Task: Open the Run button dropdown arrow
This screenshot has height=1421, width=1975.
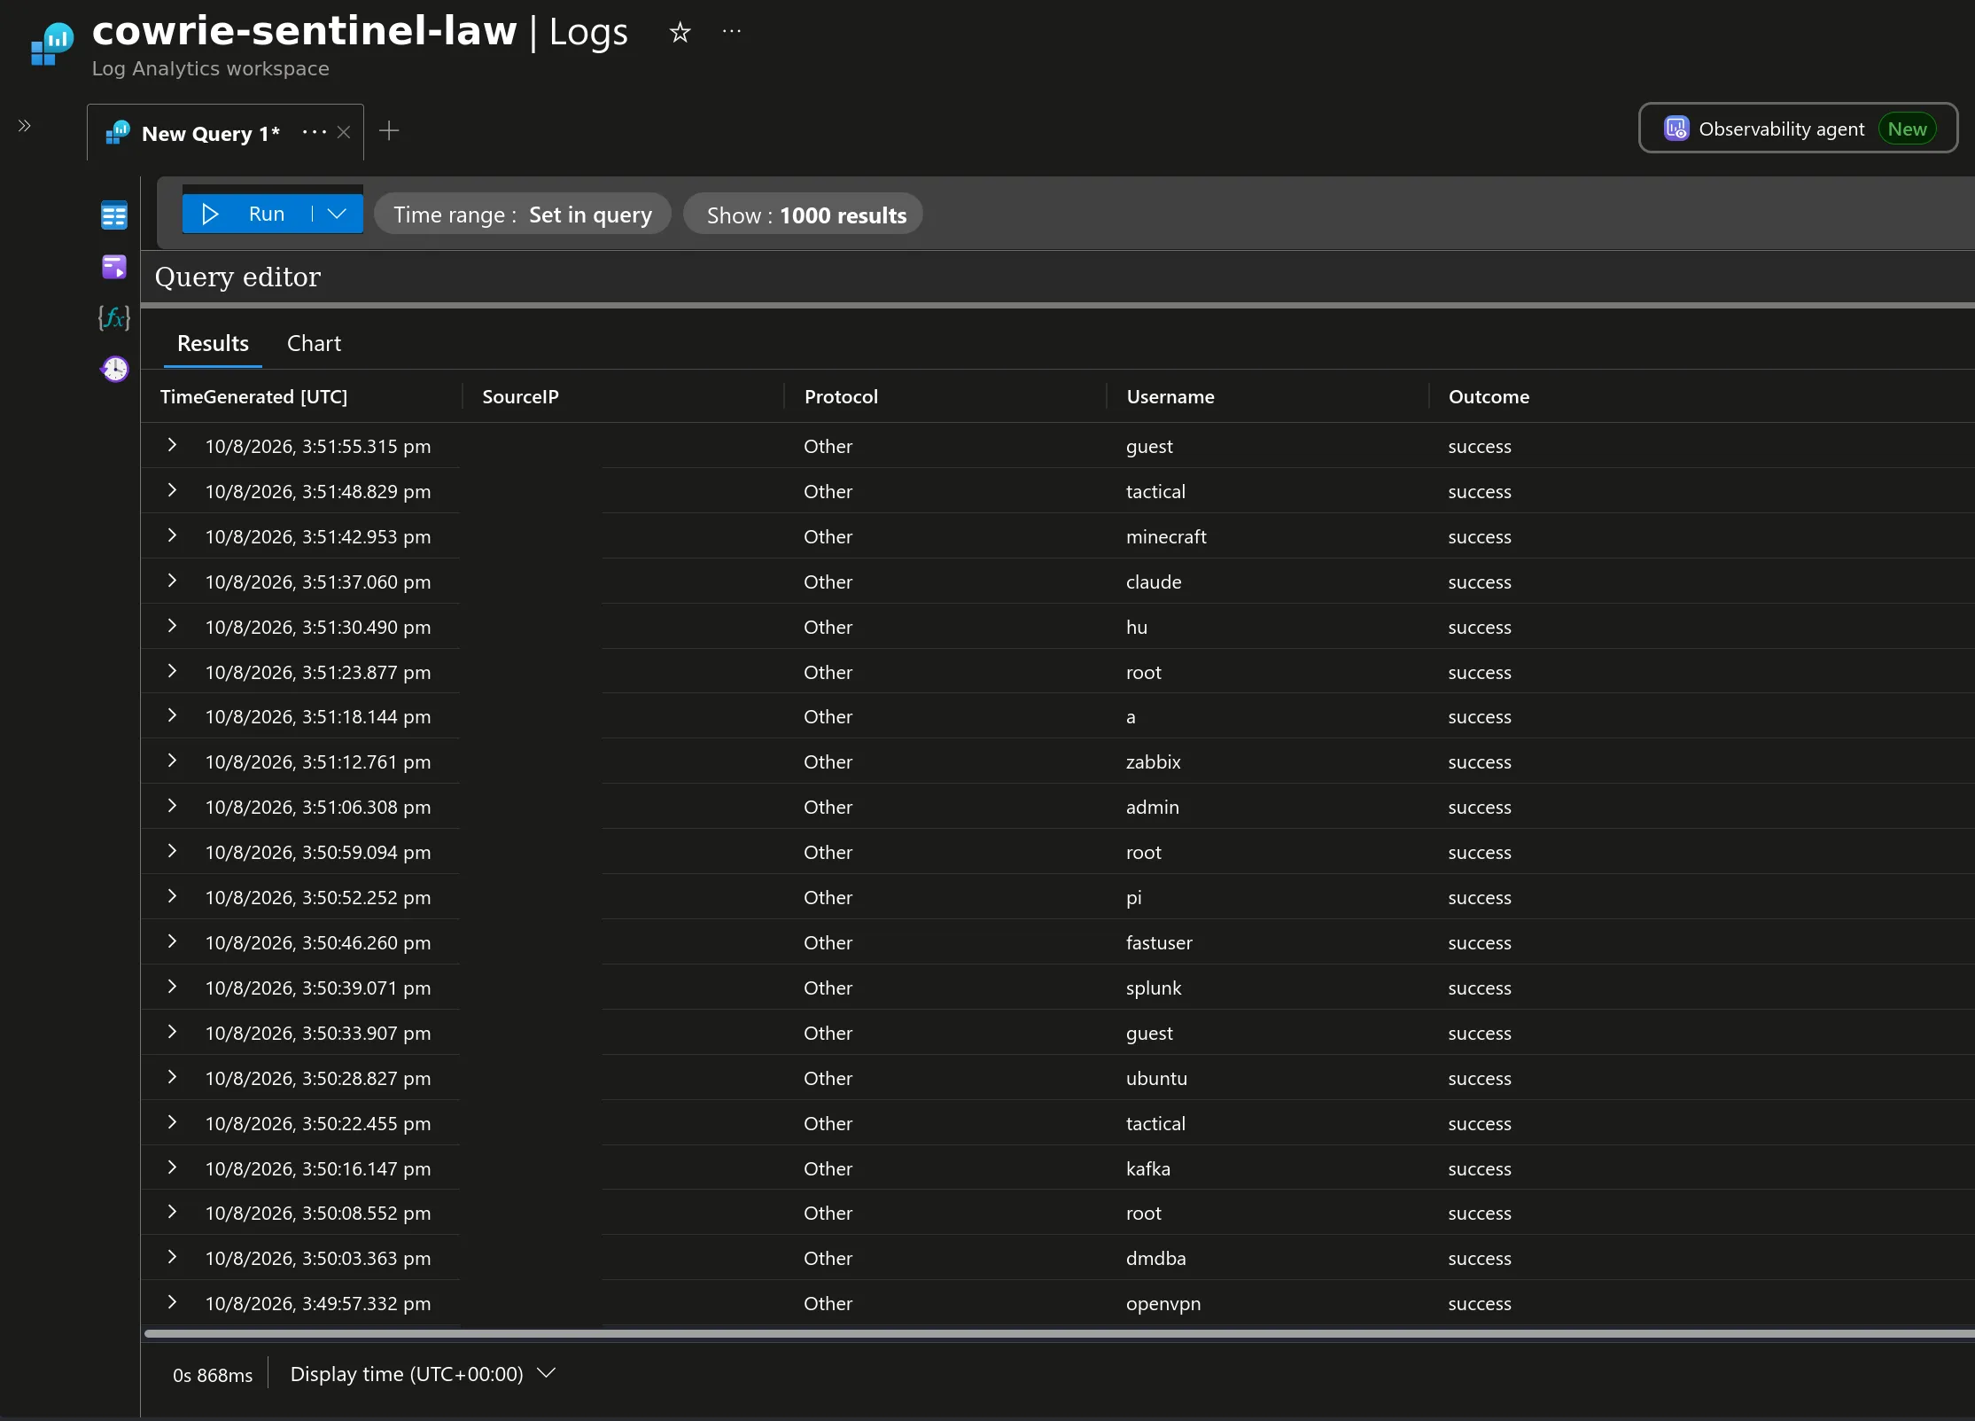Action: (337, 214)
